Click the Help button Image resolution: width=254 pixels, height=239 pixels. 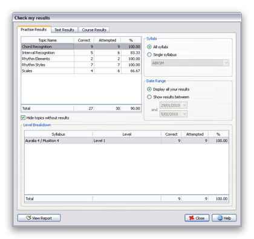click(x=224, y=218)
